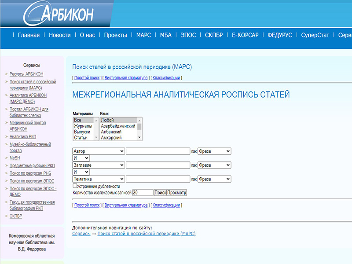Open the СКПБР menu item
Image resolution: width=352 pixels, height=264 pixels.
pyautogui.click(x=214, y=35)
